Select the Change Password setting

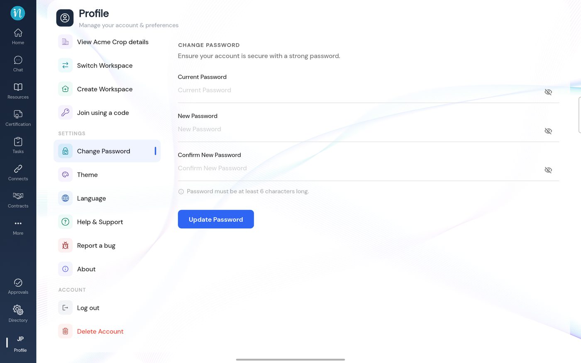(107, 151)
